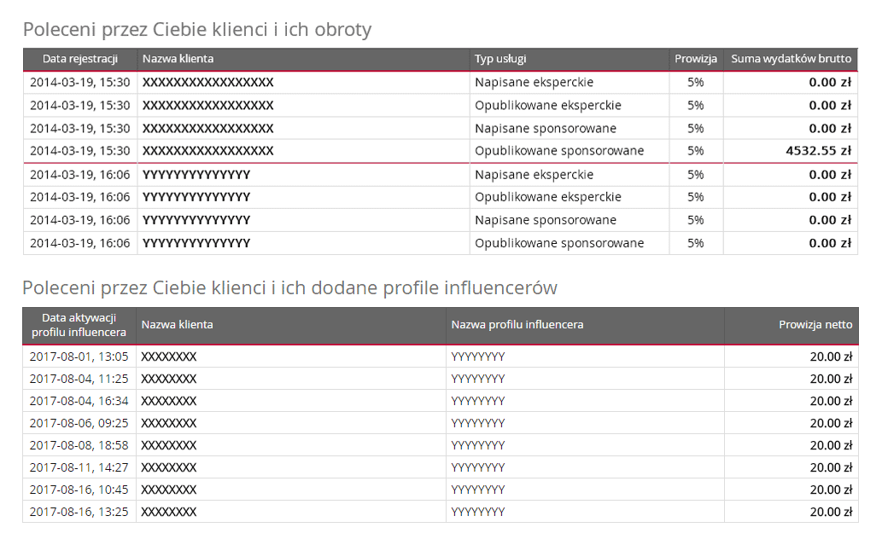
Task: Click 'Nazwa klienta' header in the influencer table
Action: click(x=178, y=325)
